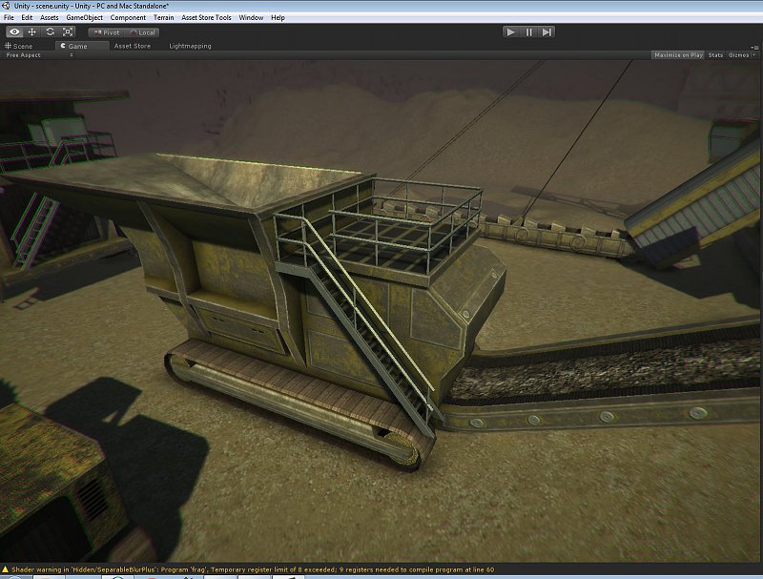Open the Lightmapping tab
Image resolution: width=763 pixels, height=579 pixels.
tap(190, 46)
